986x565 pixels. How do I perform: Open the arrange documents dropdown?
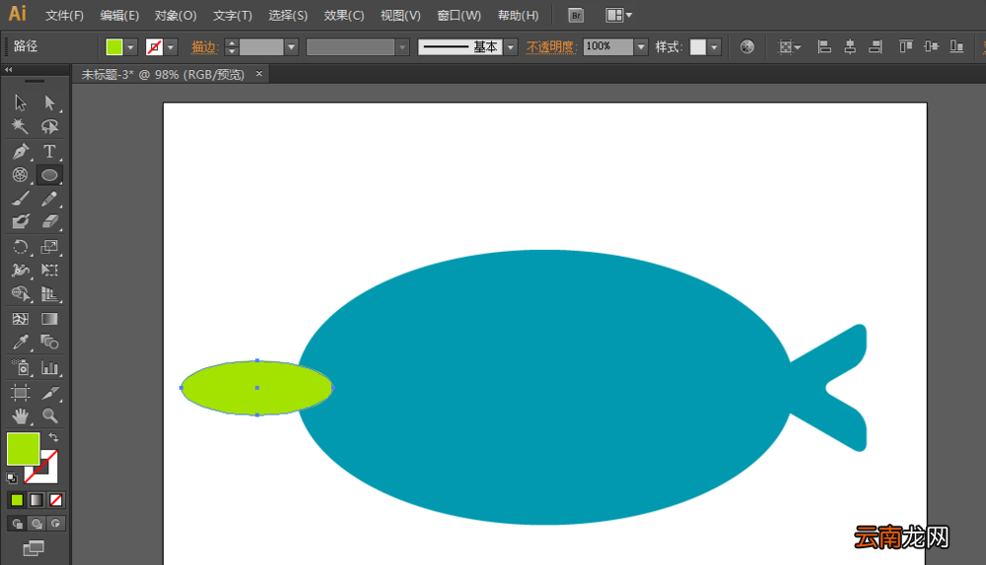619,16
